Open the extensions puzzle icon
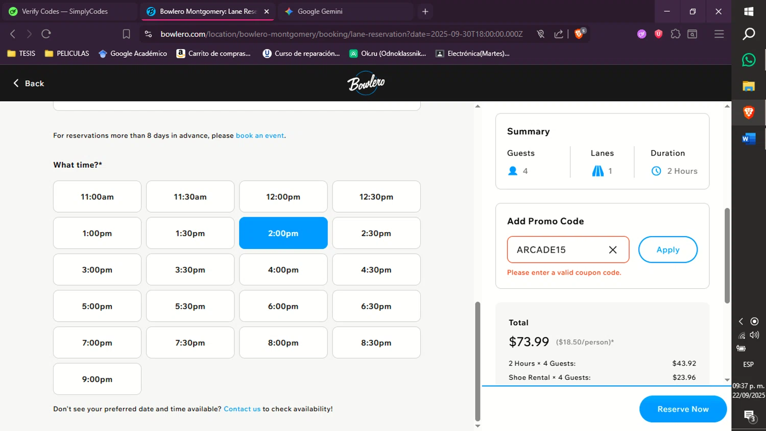The height and width of the screenshot is (431, 766). pos(676,34)
